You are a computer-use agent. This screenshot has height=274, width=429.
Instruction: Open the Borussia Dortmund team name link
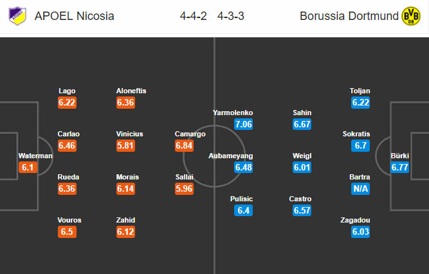pos(349,16)
